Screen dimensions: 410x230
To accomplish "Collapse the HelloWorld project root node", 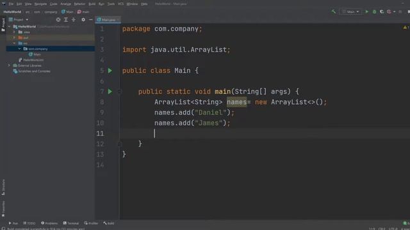I will [x=10, y=27].
